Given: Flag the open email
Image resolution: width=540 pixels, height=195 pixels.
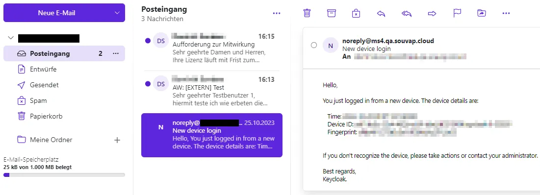Looking at the screenshot, I should click(x=457, y=13).
